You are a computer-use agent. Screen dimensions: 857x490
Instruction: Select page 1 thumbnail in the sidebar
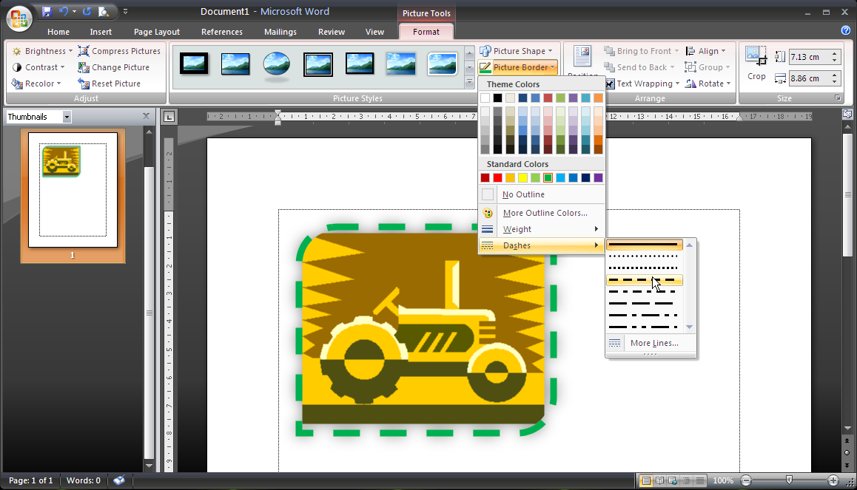tap(72, 188)
